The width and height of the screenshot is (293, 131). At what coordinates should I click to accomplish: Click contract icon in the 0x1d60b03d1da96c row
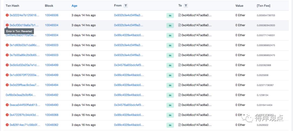coord(180,45)
